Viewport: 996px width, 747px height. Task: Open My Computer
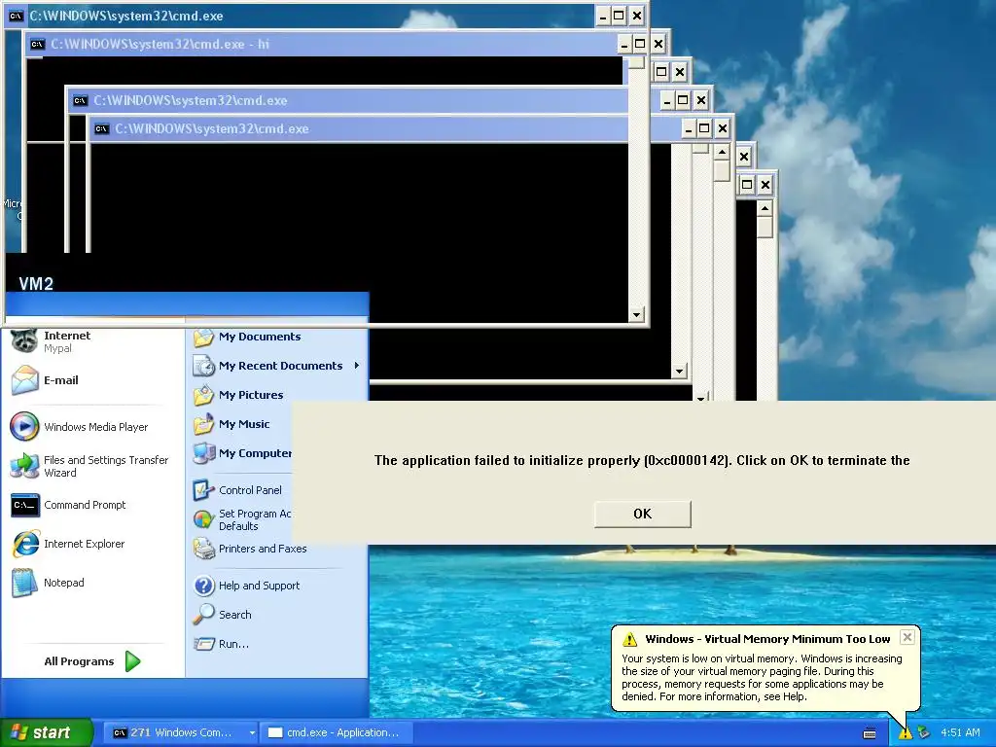(241, 453)
